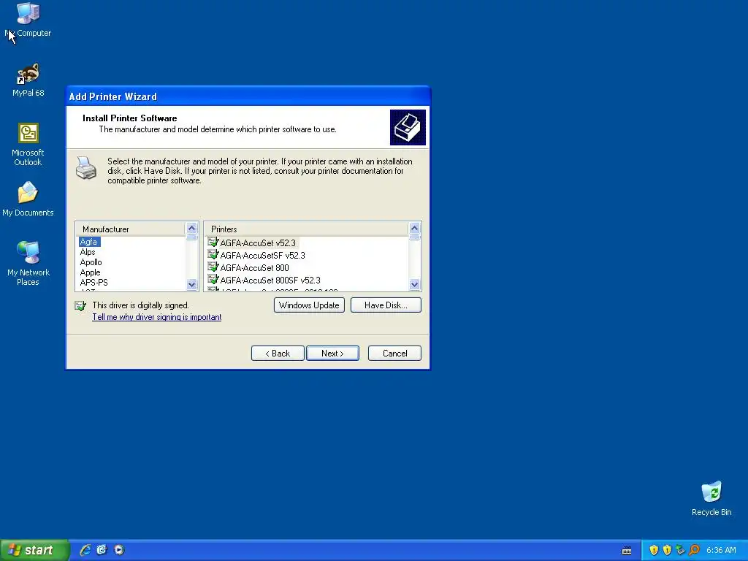Open 'Tell me why driver signing is important'
The image size is (748, 561).
click(157, 317)
